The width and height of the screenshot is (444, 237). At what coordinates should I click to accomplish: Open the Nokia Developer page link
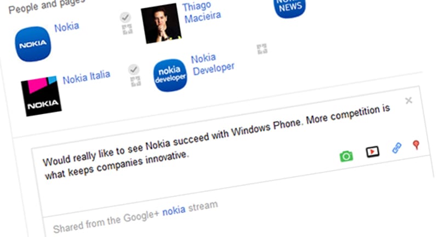pyautogui.click(x=213, y=64)
